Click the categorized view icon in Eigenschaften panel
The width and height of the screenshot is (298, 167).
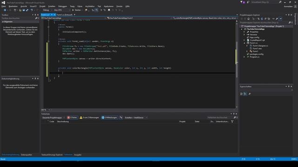click(x=241, y=94)
